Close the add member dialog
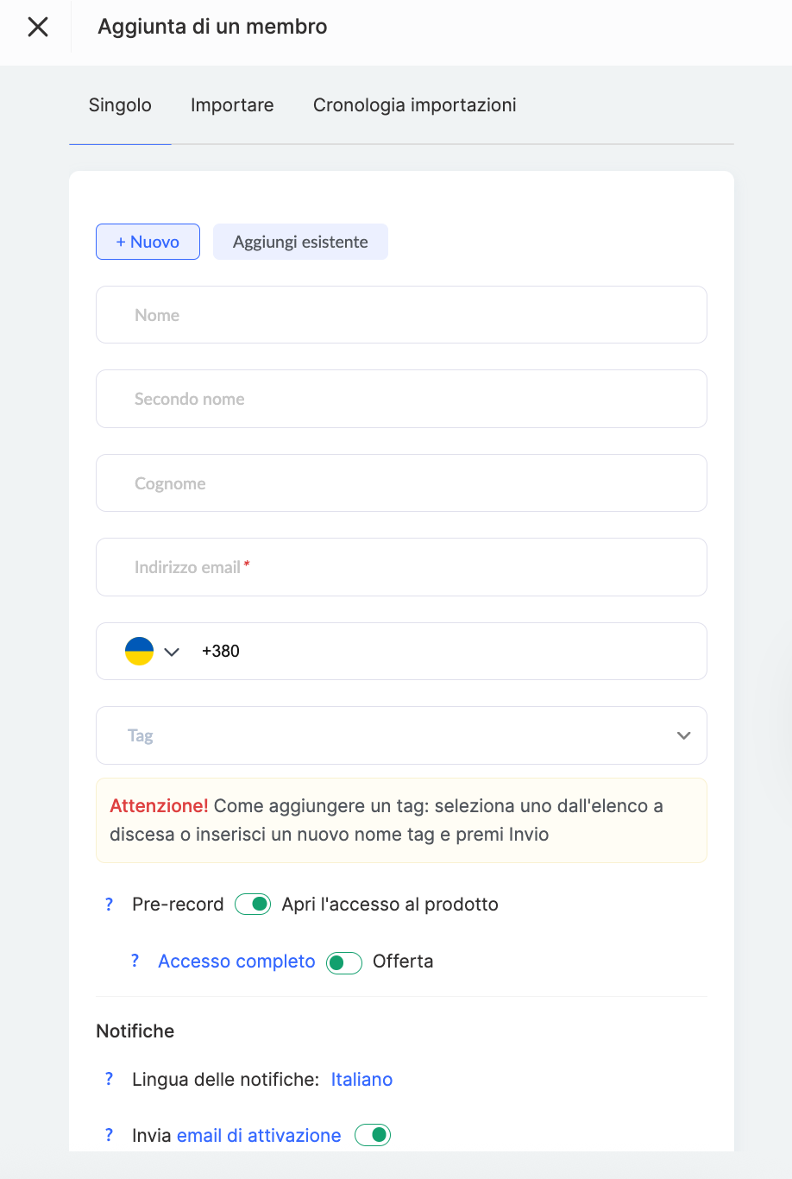Viewport: 792px width, 1179px height. pyautogui.click(x=38, y=27)
